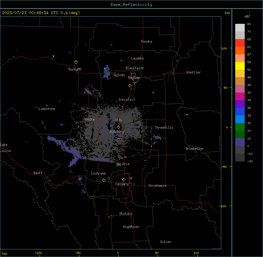Select the slate purple 0–10 dBZ swatch
The width and height of the screenshot is (263, 257).
[240, 142]
